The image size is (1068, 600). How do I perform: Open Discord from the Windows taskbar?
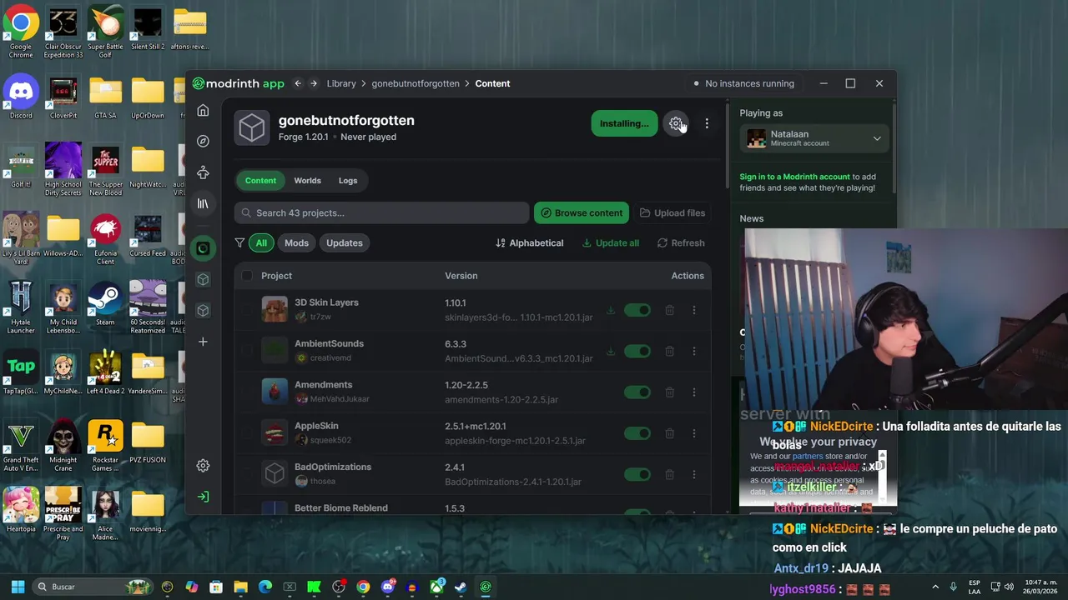[387, 587]
